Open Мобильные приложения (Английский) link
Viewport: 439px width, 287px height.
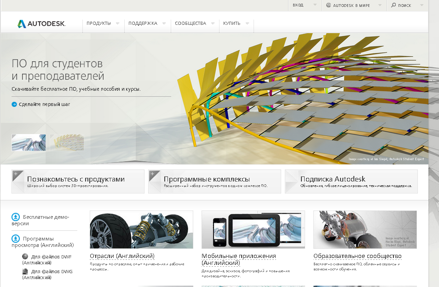(x=239, y=259)
